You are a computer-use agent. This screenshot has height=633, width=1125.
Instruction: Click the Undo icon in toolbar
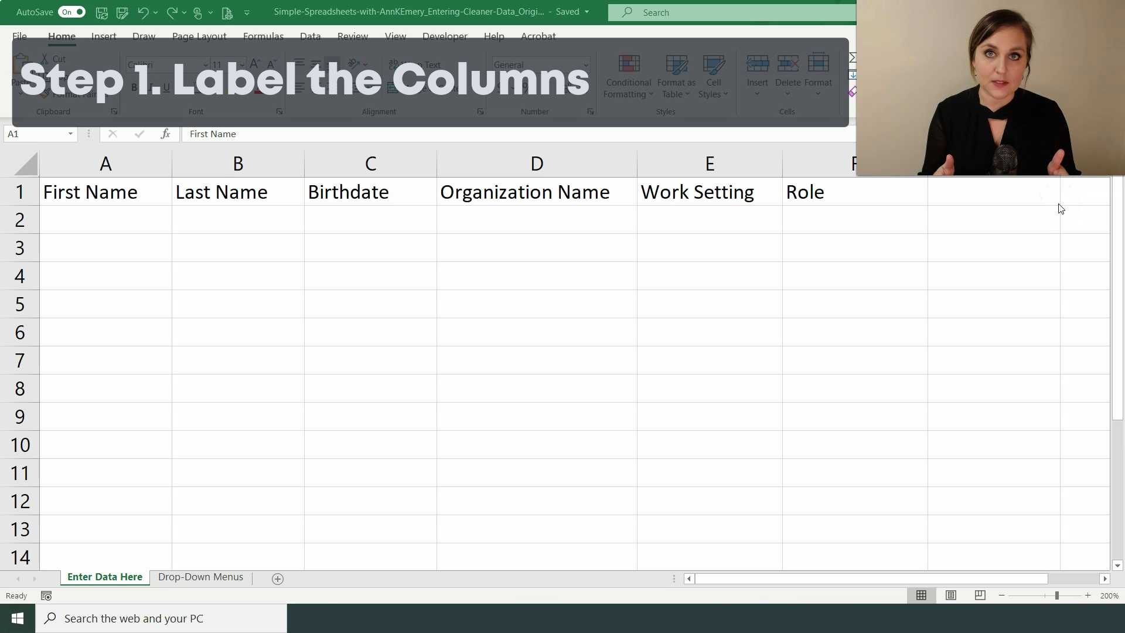(x=142, y=12)
